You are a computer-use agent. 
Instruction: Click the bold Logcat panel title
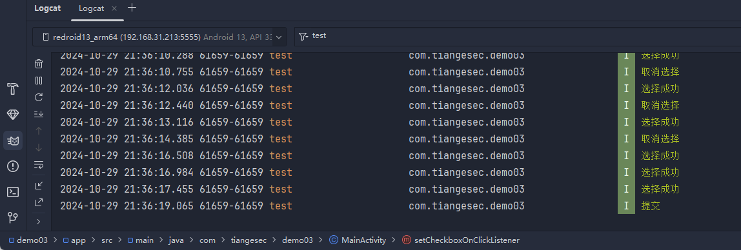click(48, 8)
